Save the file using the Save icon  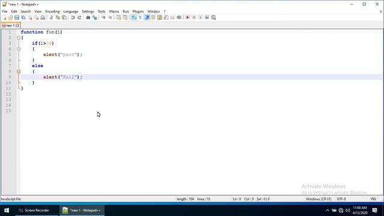coord(17,17)
